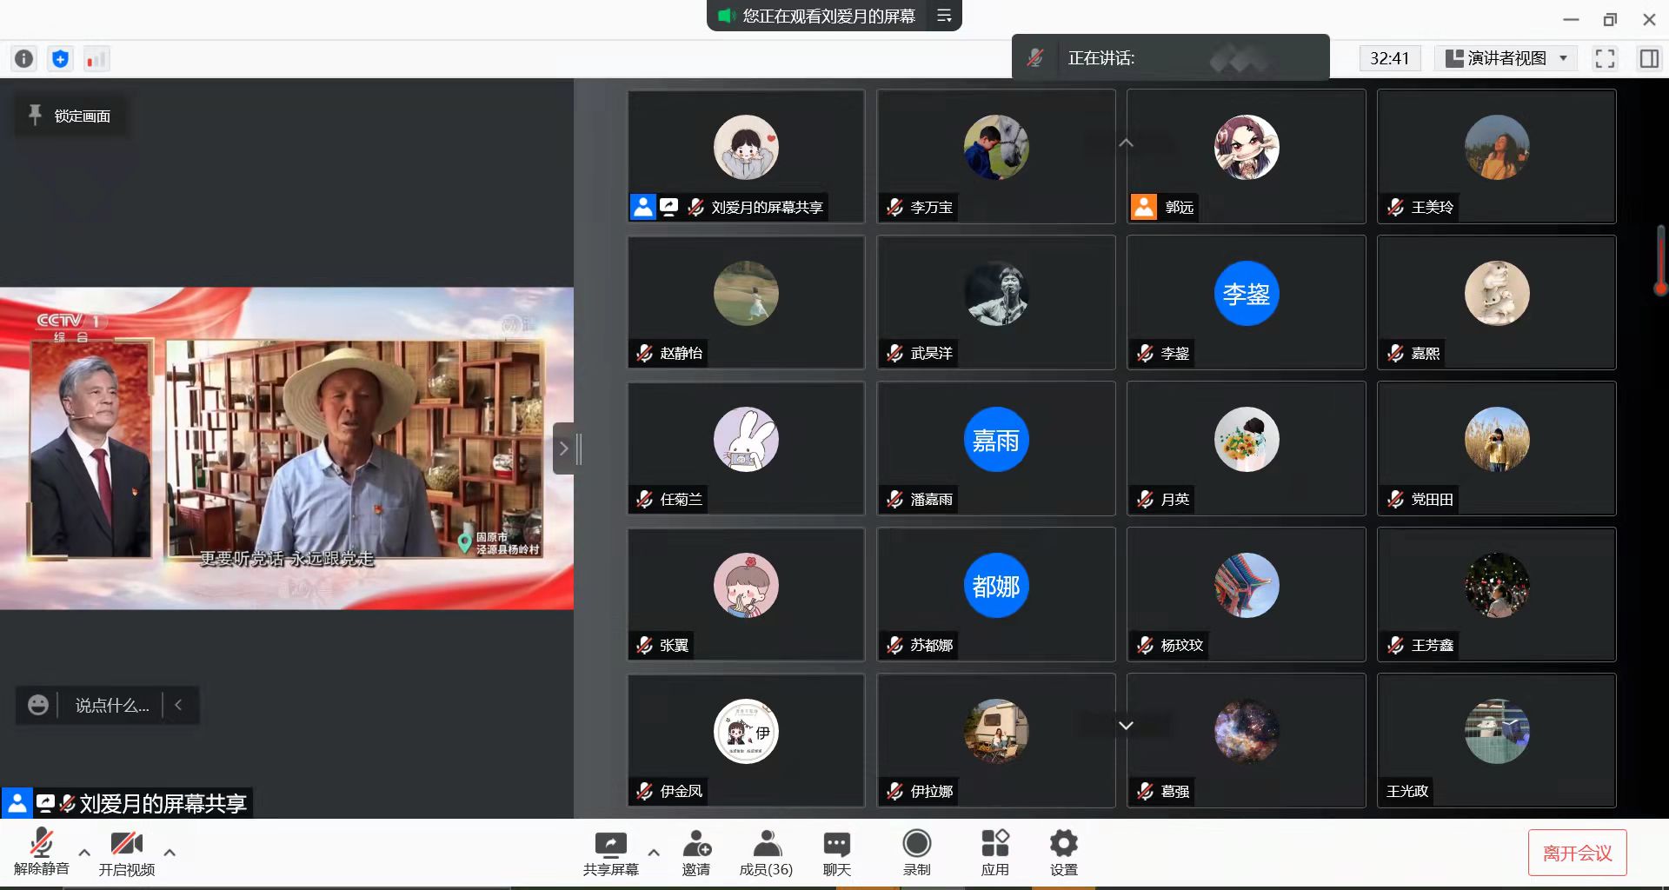Open 聊天 chat panel

(x=836, y=852)
